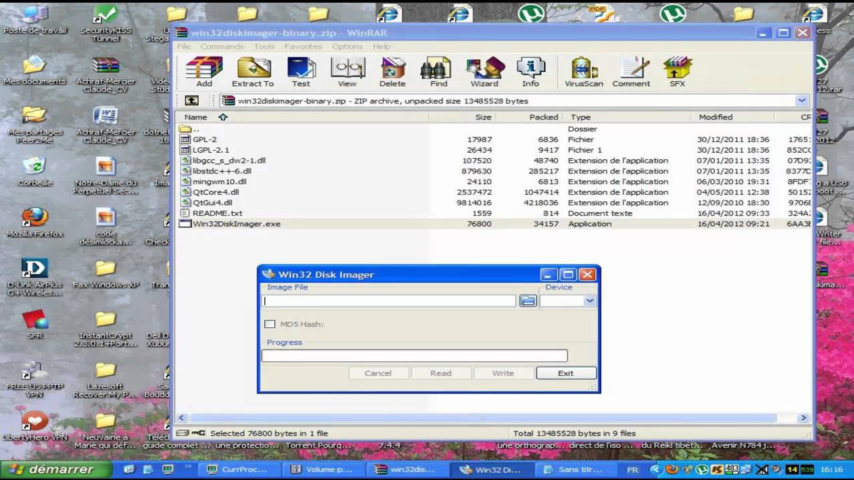Click the Extract To toolbar icon
Image resolution: width=854 pixels, height=480 pixels.
(x=253, y=72)
